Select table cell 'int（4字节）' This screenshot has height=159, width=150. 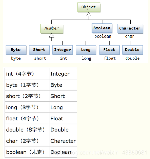27,74
